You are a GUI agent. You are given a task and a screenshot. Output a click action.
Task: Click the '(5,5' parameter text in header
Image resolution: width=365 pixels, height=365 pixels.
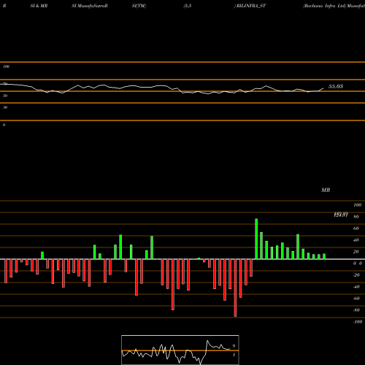coord(188,6)
